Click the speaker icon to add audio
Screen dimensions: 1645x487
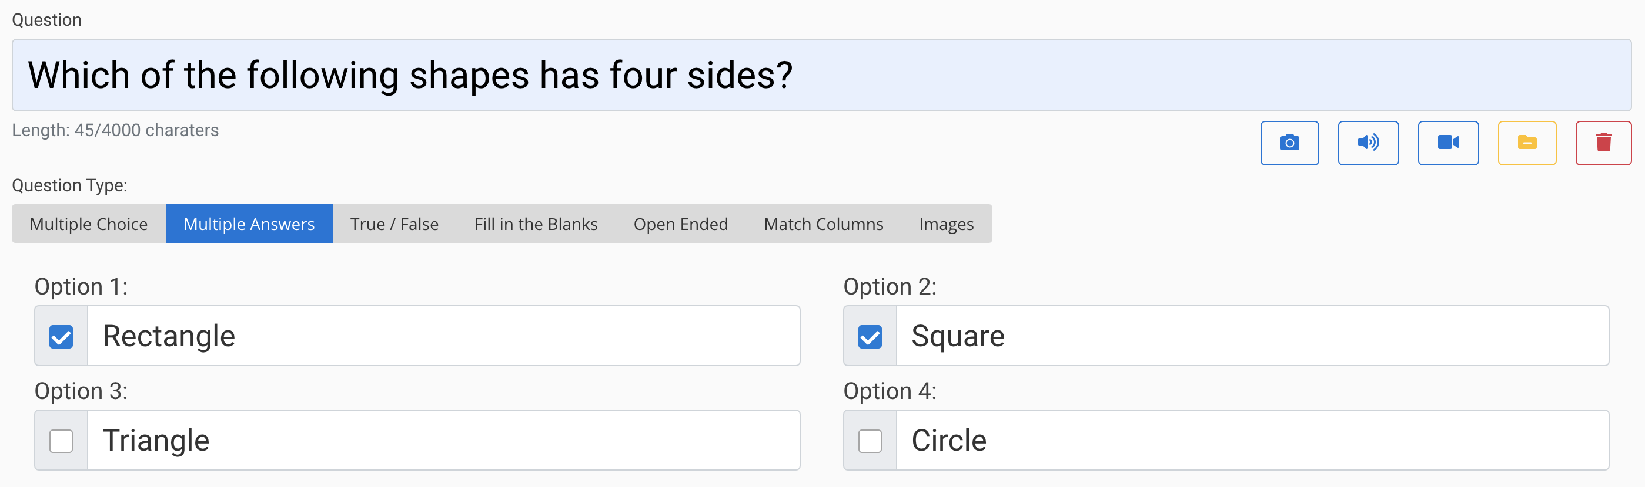click(x=1369, y=143)
